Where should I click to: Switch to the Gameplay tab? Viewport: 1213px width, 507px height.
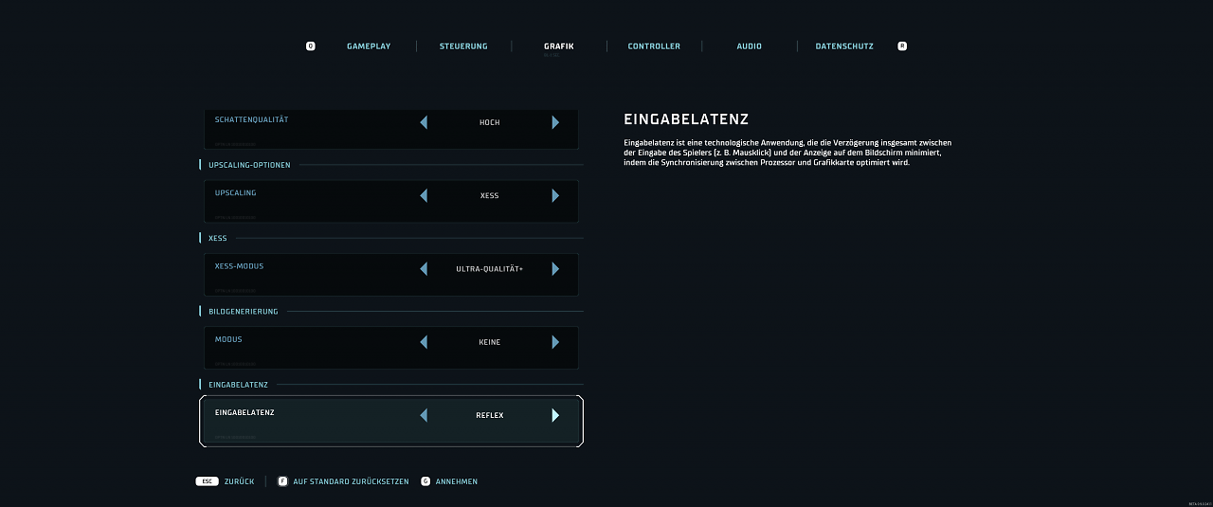(x=368, y=45)
